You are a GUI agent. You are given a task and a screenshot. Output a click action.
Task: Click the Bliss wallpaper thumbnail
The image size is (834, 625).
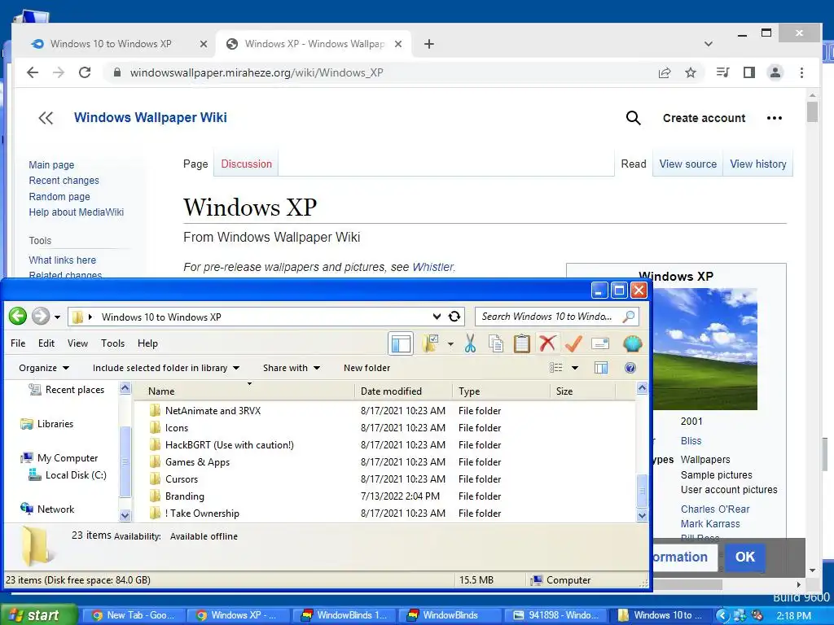[705, 349]
